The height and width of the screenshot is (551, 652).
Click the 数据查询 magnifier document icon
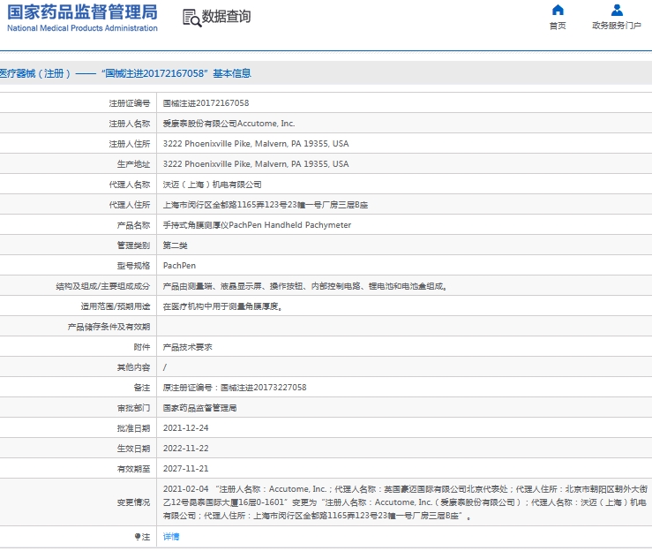(191, 18)
